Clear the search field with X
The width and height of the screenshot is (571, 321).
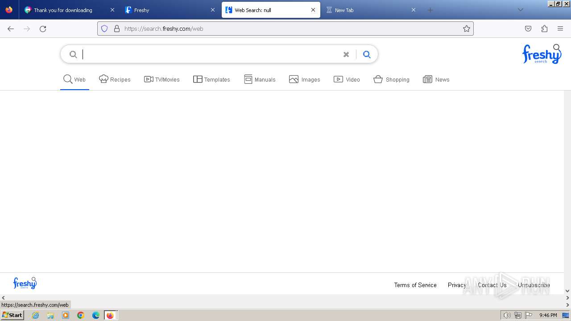(x=346, y=54)
